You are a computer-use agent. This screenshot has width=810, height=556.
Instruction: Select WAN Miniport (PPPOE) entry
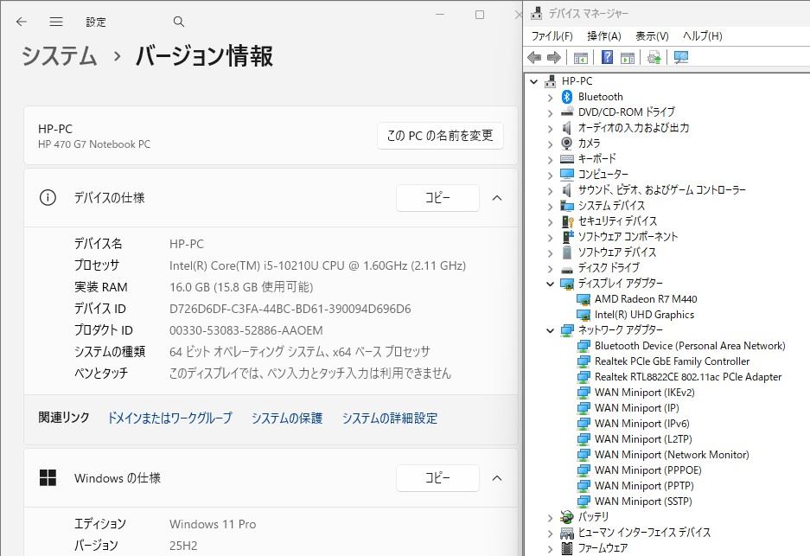pyautogui.click(x=647, y=470)
